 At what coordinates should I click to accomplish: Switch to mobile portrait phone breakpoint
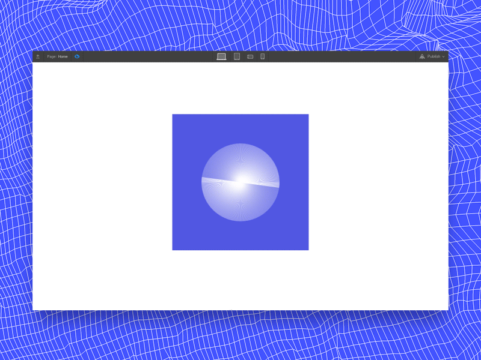263,56
